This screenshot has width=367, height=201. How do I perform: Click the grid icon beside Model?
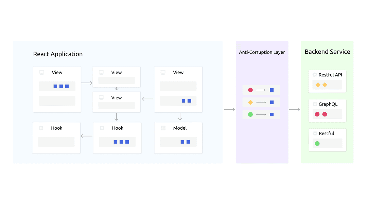[163, 128]
